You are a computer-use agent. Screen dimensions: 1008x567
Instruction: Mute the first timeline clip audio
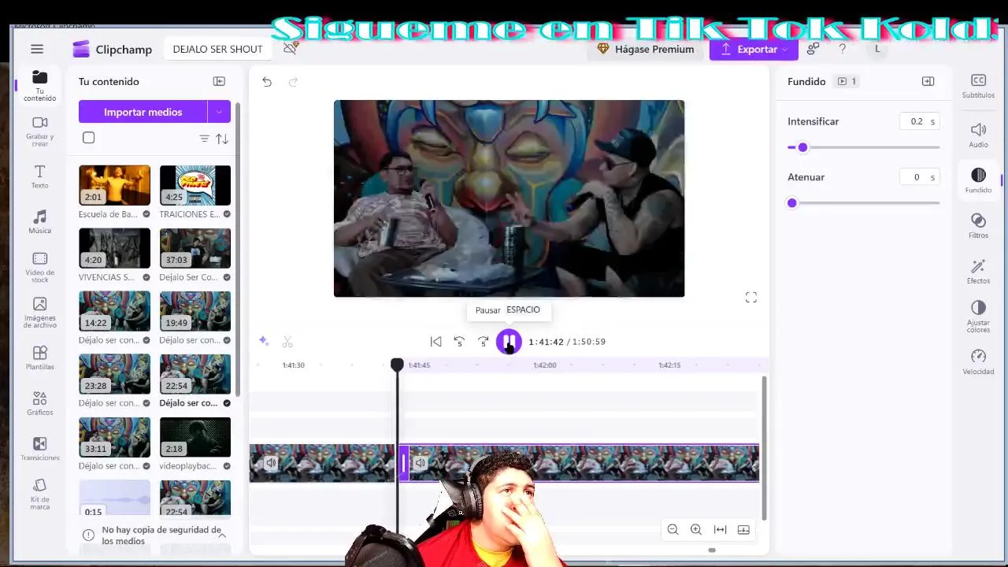coord(271,463)
